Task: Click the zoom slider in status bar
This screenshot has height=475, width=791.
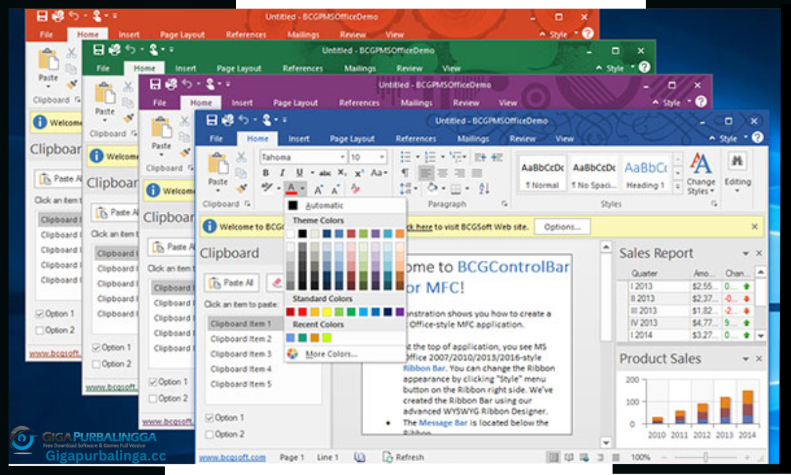Action: pos(705,457)
